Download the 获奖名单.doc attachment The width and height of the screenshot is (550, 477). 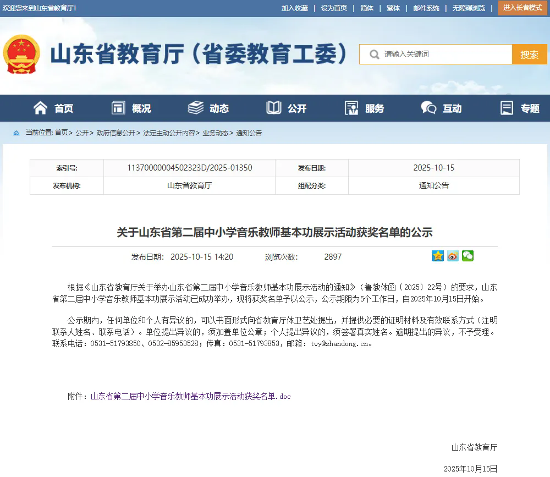(190, 396)
